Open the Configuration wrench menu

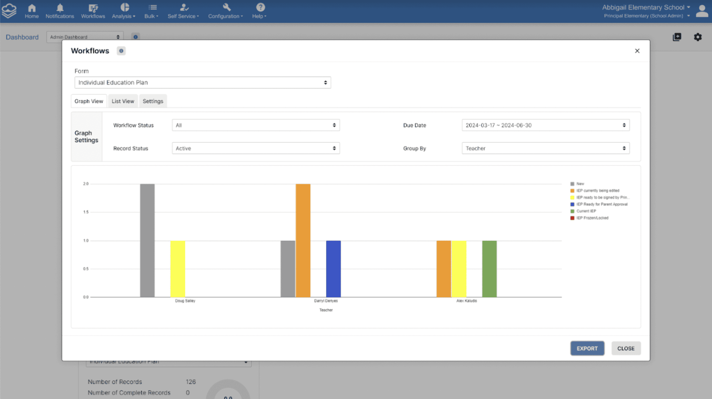225,11
